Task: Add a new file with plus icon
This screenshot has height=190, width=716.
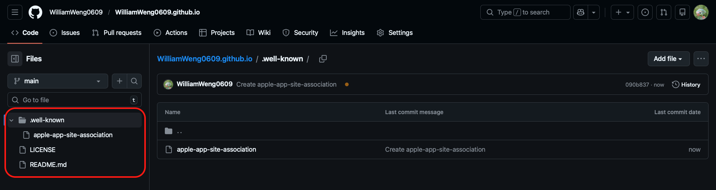Action: [x=119, y=81]
